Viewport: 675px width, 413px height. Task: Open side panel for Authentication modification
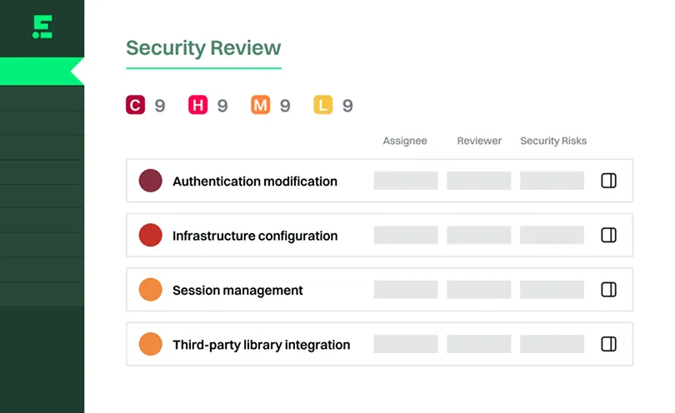(x=608, y=181)
